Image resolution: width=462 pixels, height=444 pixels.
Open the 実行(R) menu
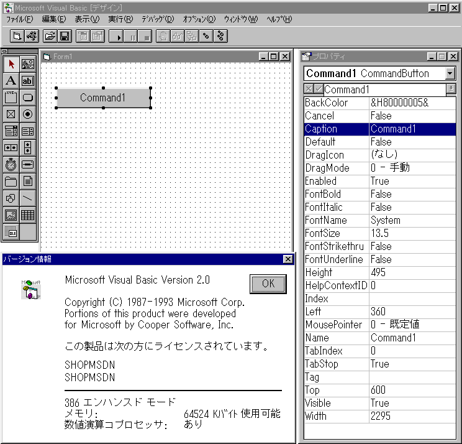tap(120, 19)
